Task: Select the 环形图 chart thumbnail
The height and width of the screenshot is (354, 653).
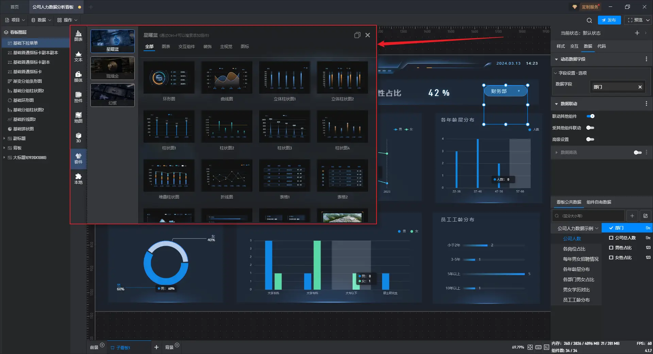Action: point(169,78)
